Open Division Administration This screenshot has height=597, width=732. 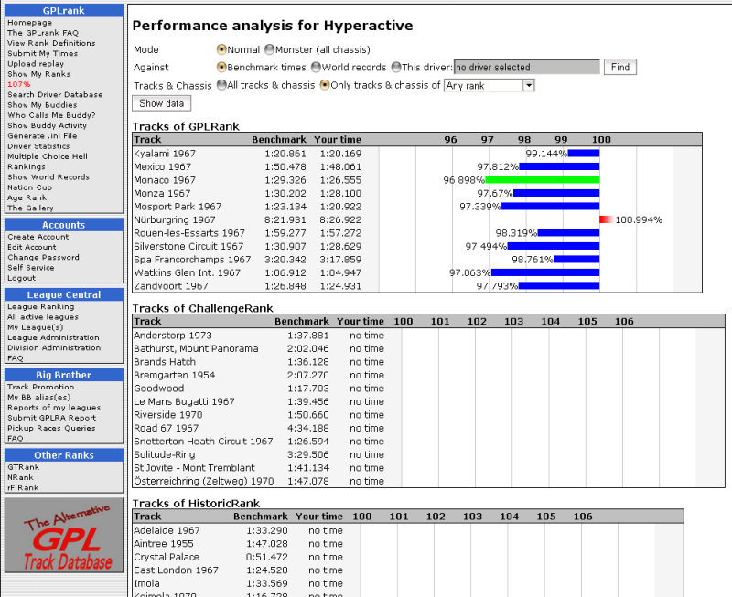coord(54,347)
